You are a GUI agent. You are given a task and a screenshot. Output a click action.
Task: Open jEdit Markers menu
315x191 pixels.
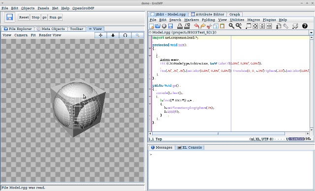(191, 20)
